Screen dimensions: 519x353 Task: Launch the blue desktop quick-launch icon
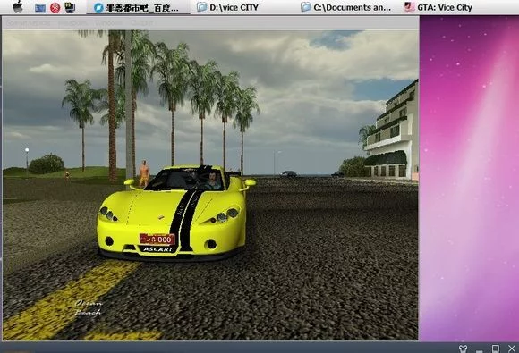click(40, 8)
